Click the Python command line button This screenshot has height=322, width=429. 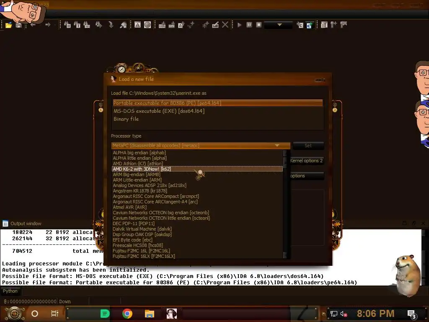pyautogui.click(x=10, y=291)
